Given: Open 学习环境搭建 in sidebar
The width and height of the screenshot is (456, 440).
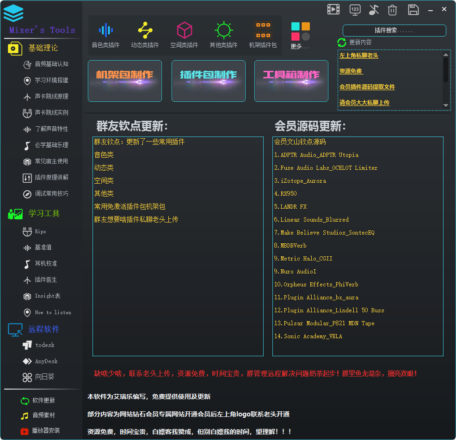Looking at the screenshot, I should (46, 81).
